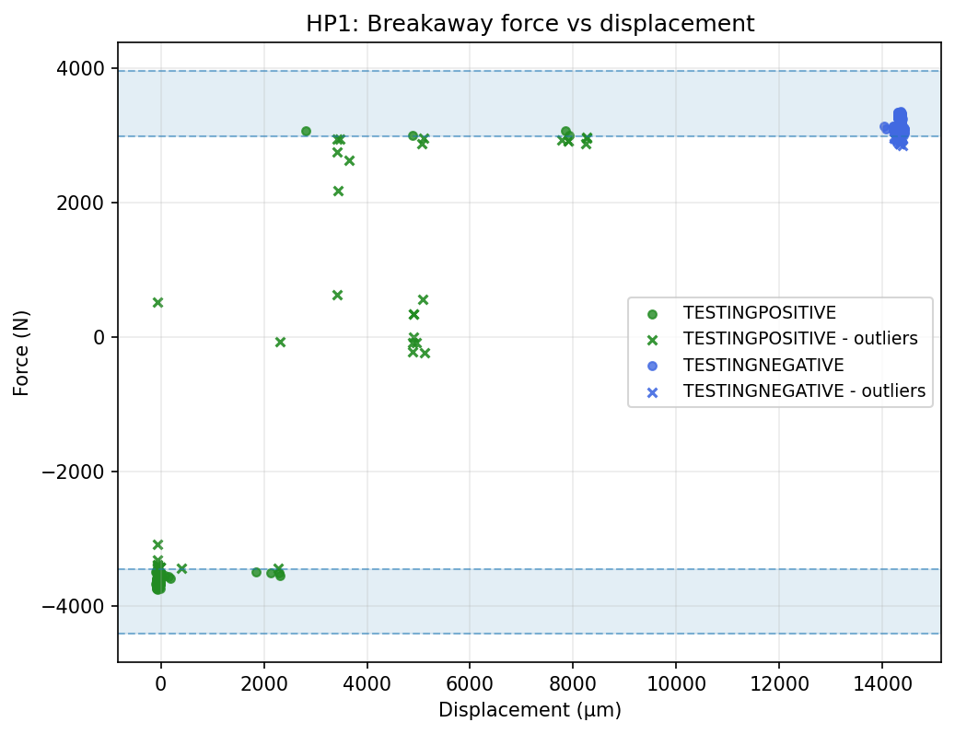
Task: Click the 'TESTINGNEGATIVE' legend label text
Action: tap(763, 366)
